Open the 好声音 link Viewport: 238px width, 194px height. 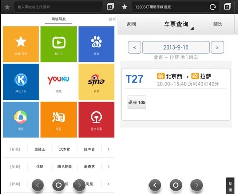click(90, 149)
